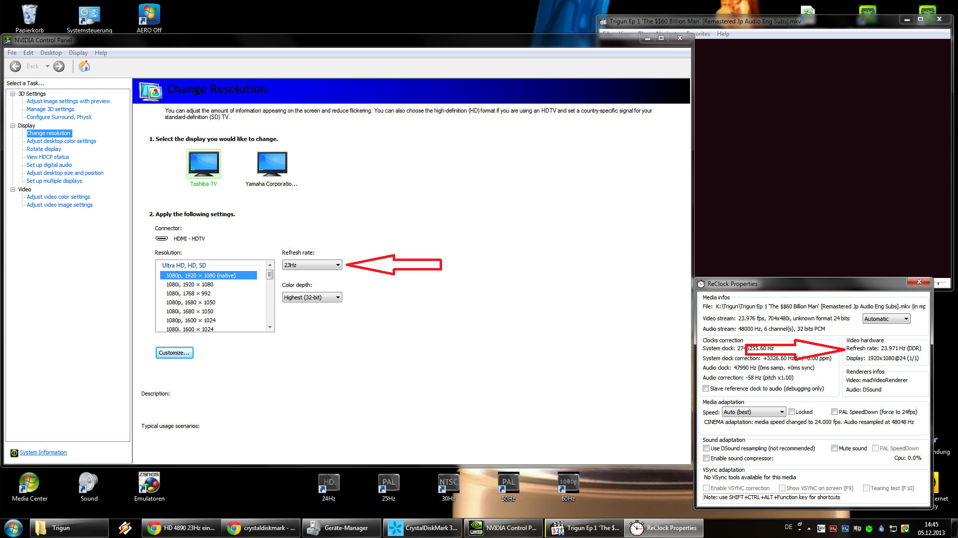
Task: Click the Windows Start orb
Action: click(13, 528)
